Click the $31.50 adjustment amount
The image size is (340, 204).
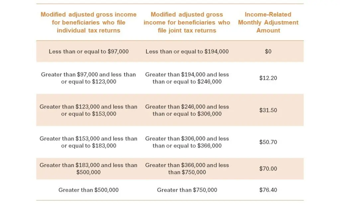click(268, 110)
